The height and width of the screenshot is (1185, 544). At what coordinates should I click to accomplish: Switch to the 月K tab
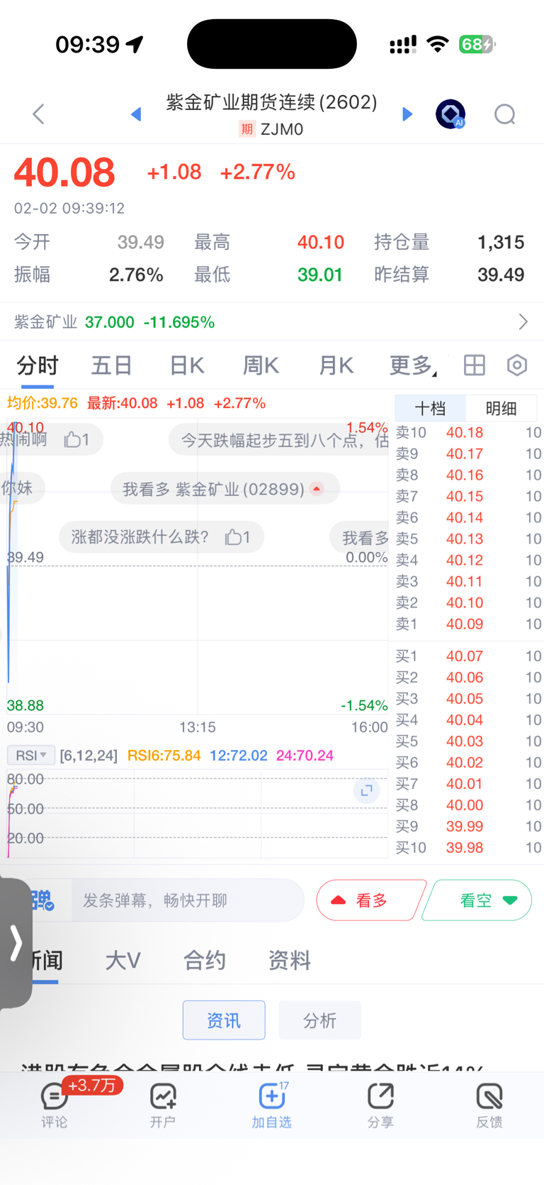(x=336, y=365)
